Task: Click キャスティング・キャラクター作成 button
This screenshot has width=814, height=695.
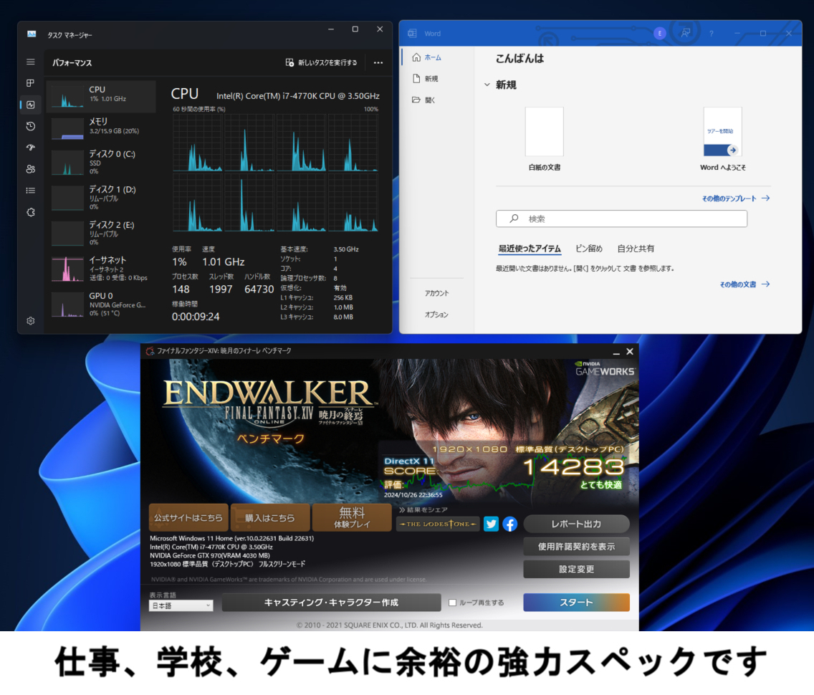Action: (x=331, y=603)
